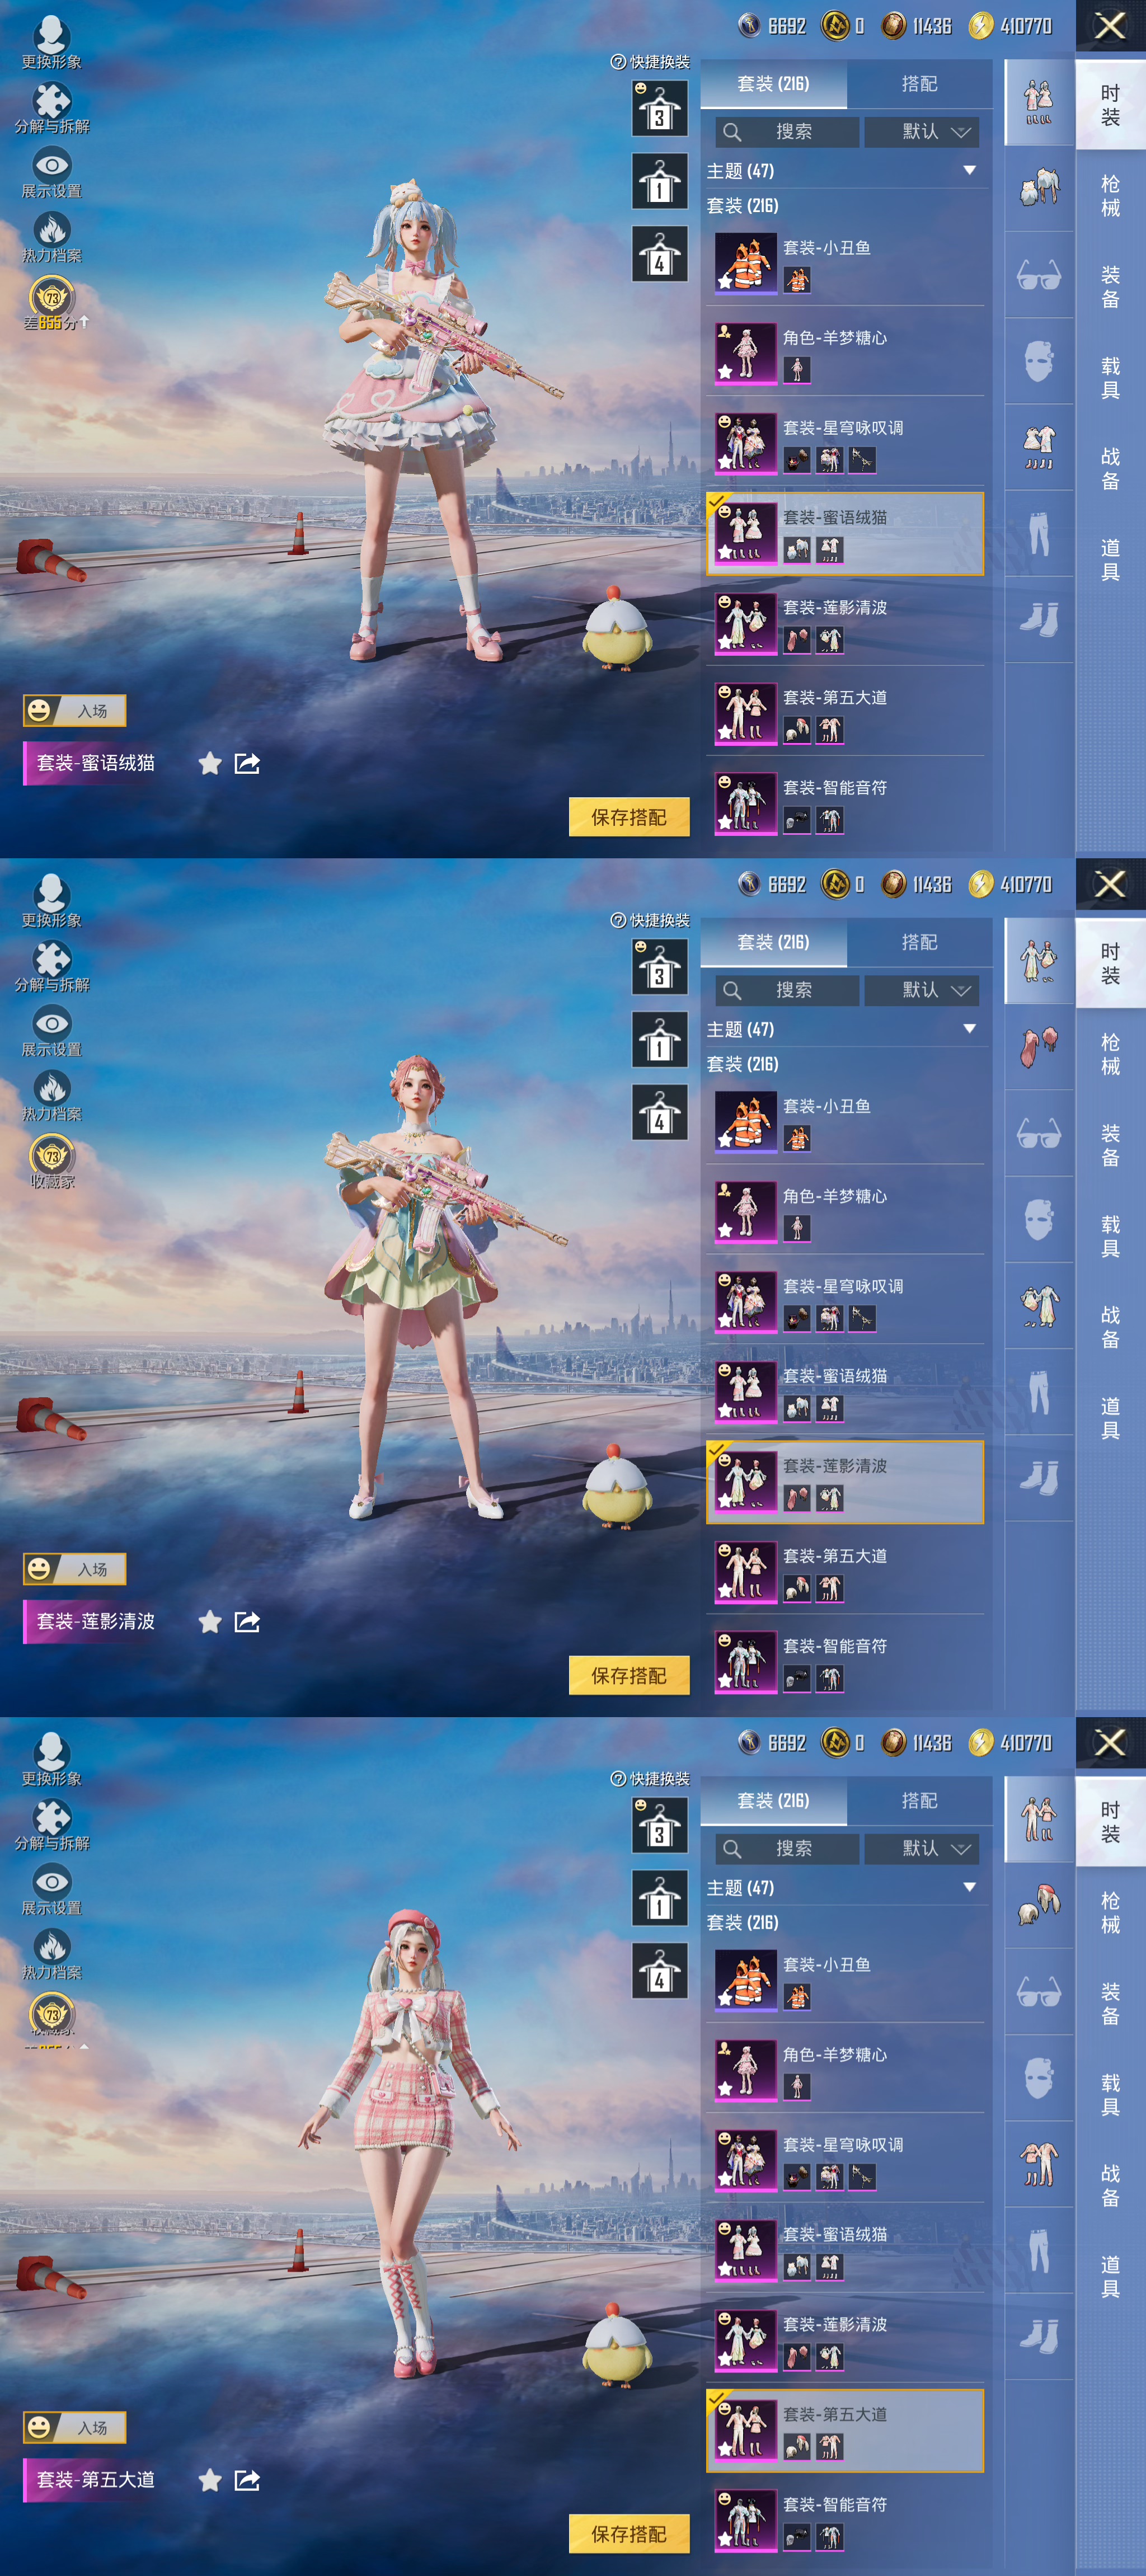The image size is (1146, 2576).
Task: Select 套装-小丑鱼 row on 蜜语绒猫 screen
Action: [845, 263]
